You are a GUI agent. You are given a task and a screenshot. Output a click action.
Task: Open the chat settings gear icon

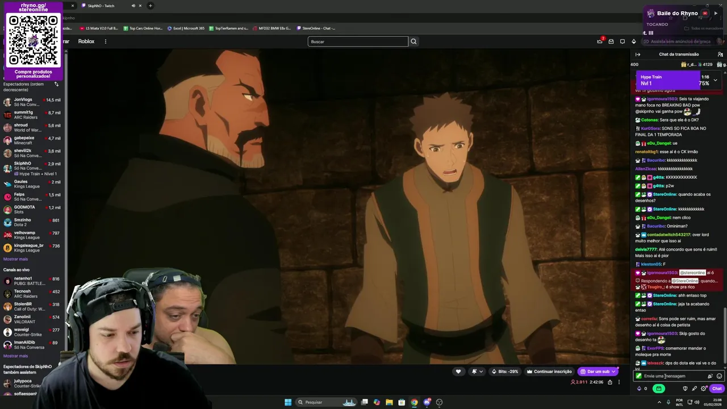click(x=703, y=389)
